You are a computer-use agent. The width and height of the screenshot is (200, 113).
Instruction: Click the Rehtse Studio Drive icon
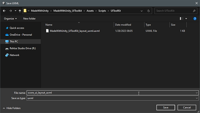tap(7, 49)
